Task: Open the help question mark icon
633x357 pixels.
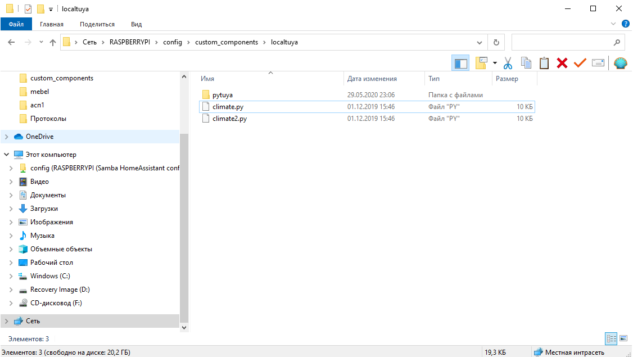Action: [x=625, y=24]
